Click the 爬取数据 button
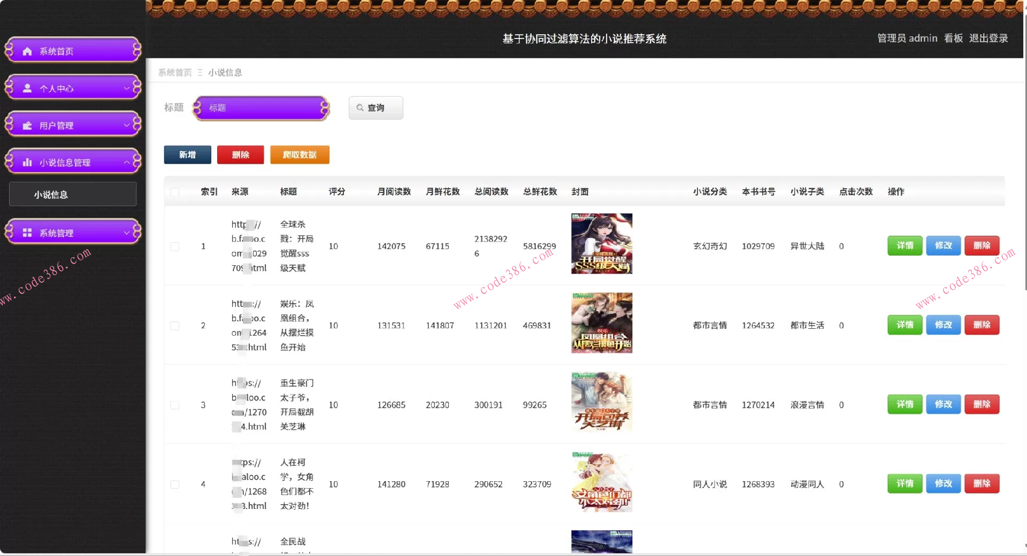 coord(300,155)
